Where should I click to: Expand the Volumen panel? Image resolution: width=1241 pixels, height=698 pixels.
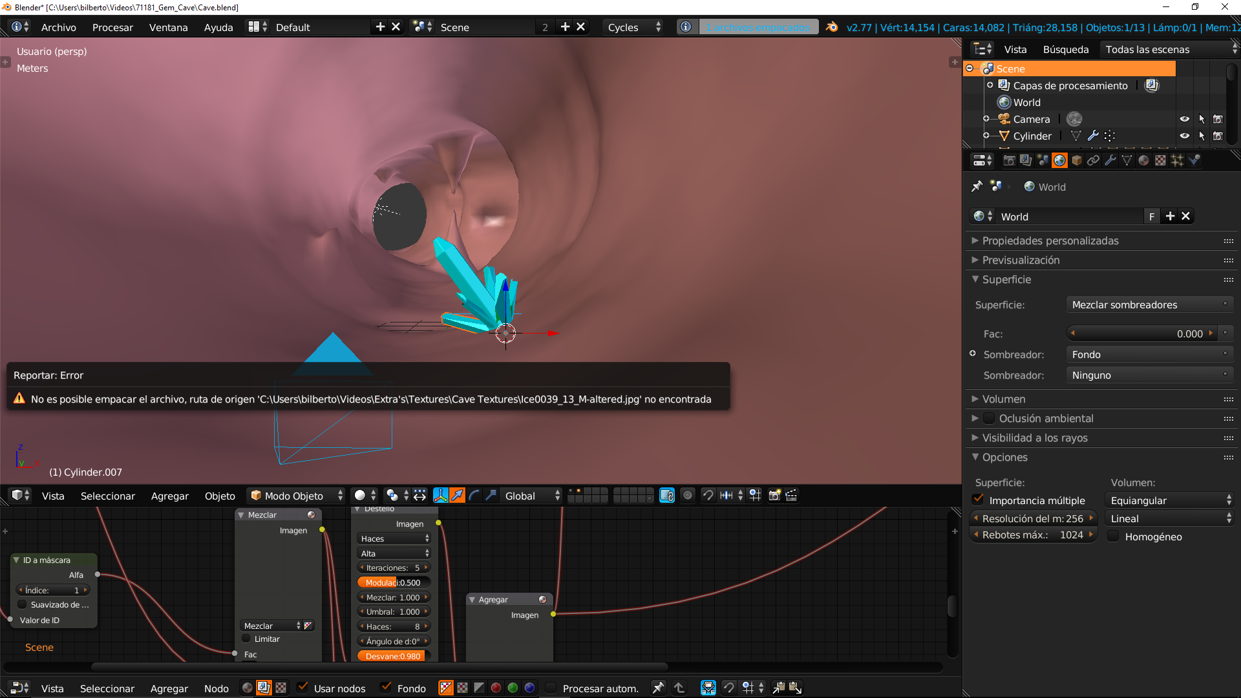pos(1003,399)
